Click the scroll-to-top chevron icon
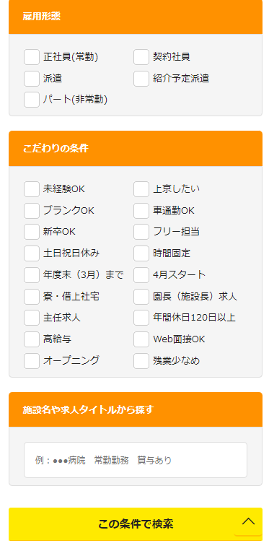269x543 pixels. tap(248, 521)
